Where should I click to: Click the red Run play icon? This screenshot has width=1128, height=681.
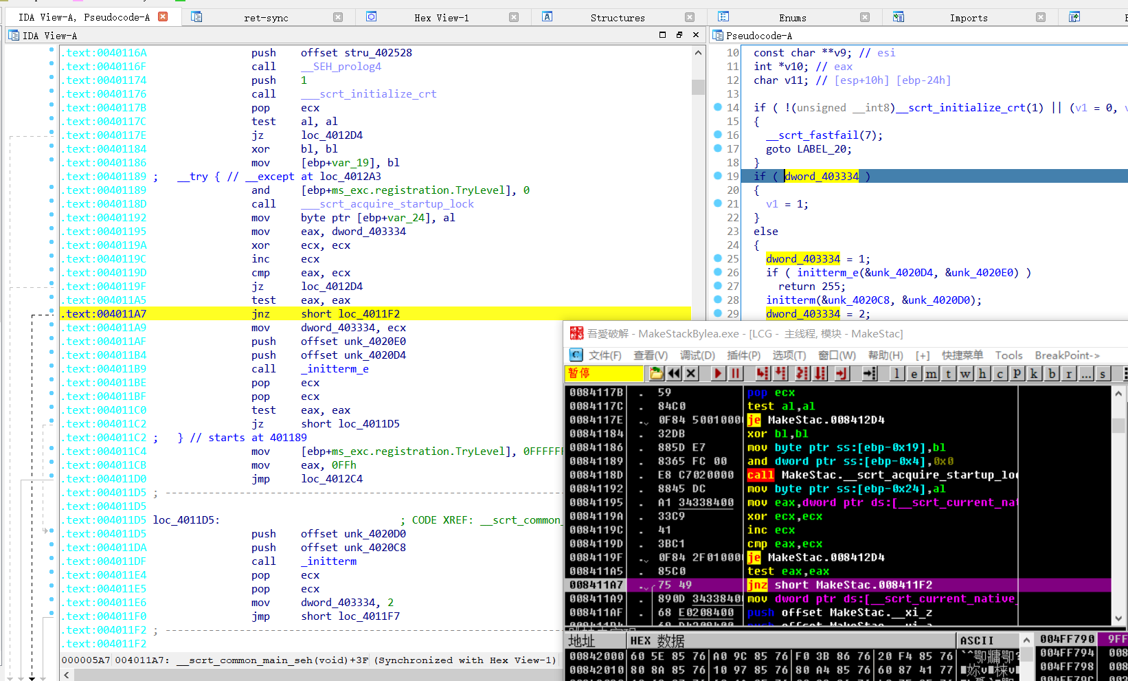coord(718,373)
